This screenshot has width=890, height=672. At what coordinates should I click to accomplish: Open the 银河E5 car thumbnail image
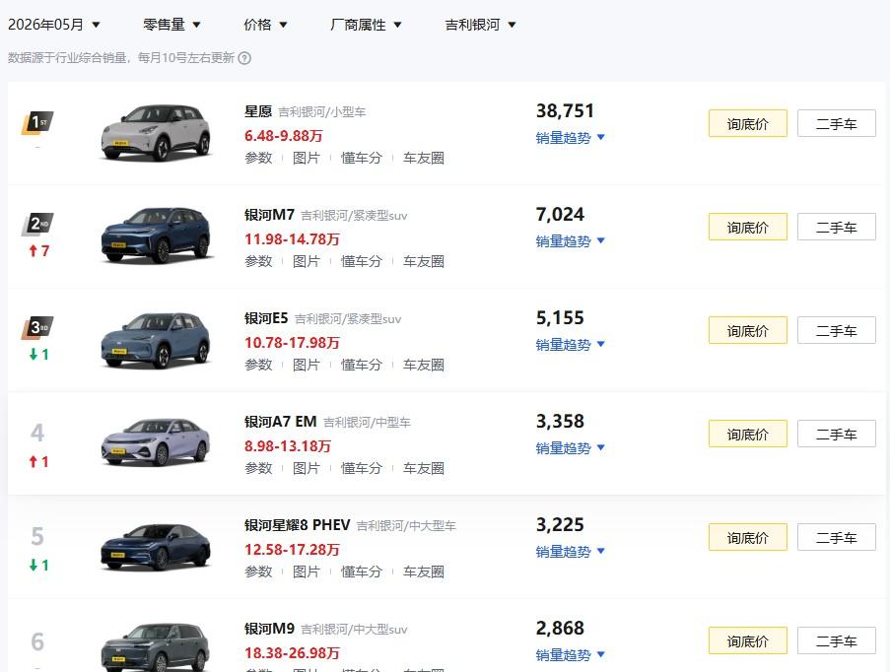(156, 339)
